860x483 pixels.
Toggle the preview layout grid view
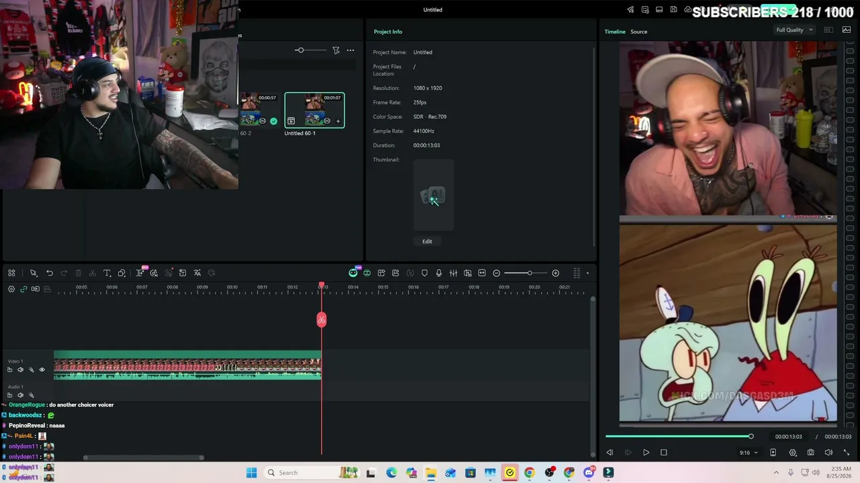tap(828, 30)
